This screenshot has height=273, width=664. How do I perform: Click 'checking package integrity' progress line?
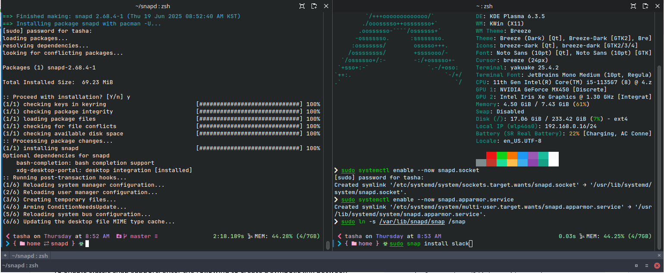point(161,112)
